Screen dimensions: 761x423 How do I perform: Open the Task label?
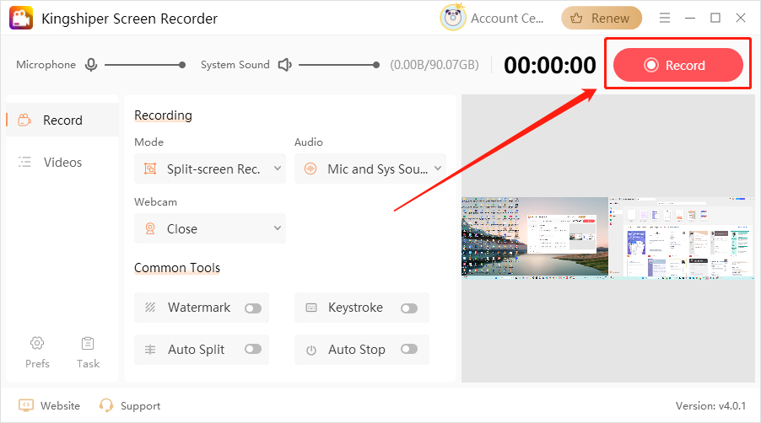88,363
